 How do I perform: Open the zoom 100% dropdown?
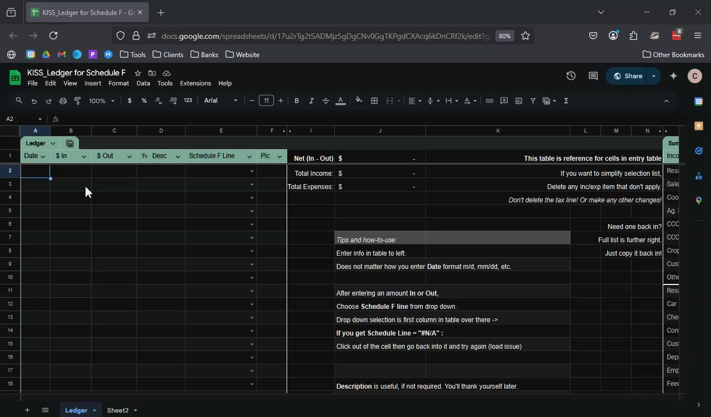coord(102,101)
